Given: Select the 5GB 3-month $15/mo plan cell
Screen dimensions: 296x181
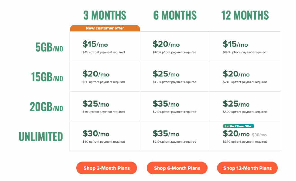Looking at the screenshot, I should (105, 46).
